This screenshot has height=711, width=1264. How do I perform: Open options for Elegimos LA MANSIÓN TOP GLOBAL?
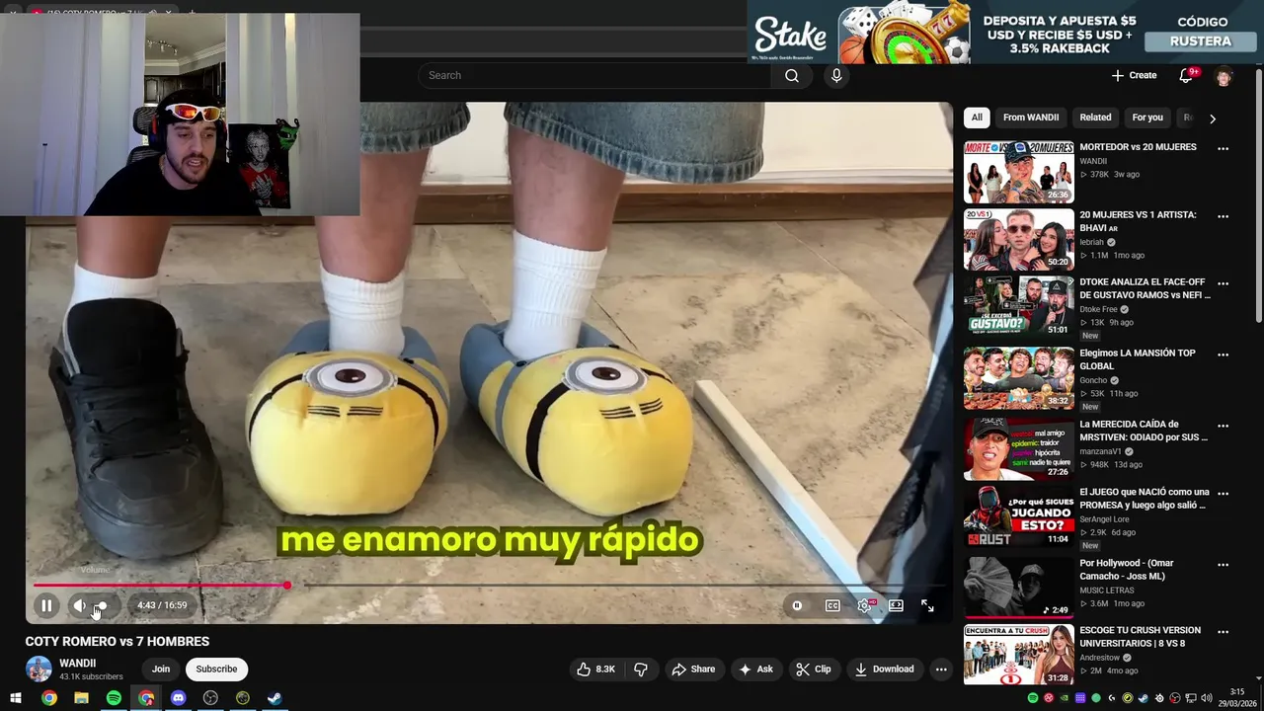click(1223, 355)
